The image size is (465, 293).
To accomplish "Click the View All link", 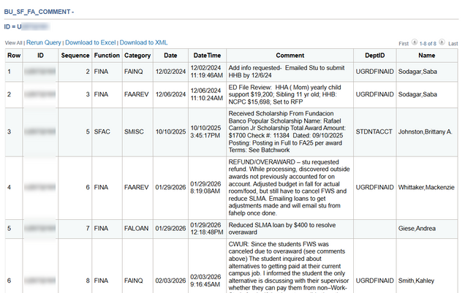I will tap(14, 43).
